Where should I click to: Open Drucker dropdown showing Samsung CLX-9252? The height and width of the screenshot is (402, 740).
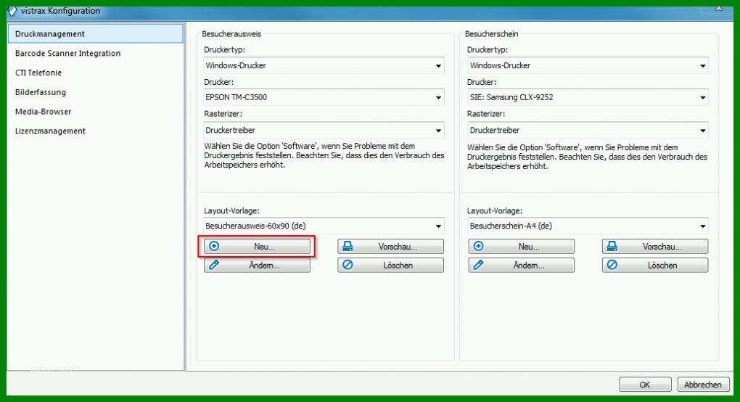click(588, 97)
